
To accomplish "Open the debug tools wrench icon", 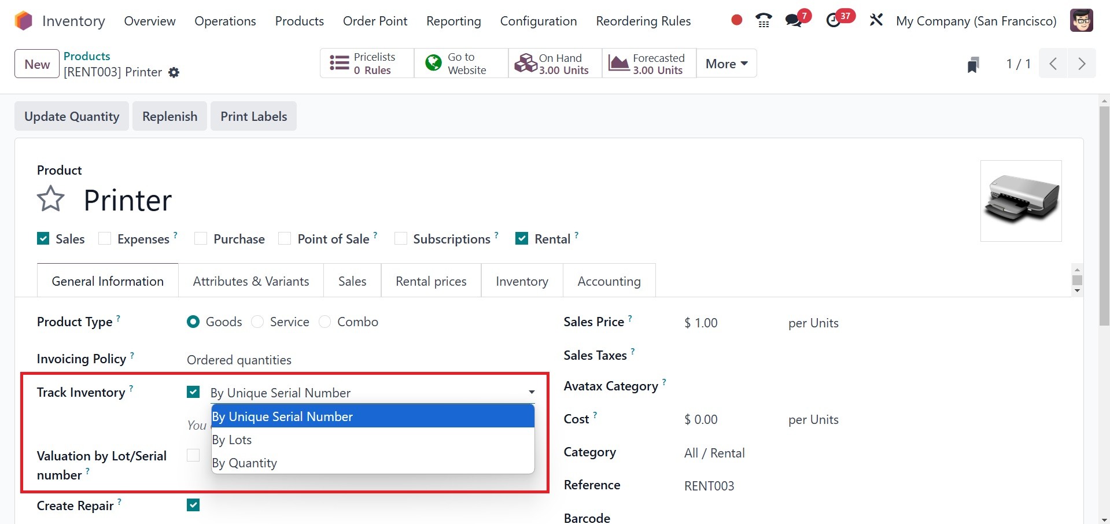I will [x=876, y=21].
